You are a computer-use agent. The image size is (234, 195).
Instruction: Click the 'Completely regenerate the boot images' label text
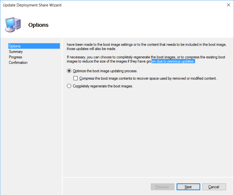pos(103,86)
